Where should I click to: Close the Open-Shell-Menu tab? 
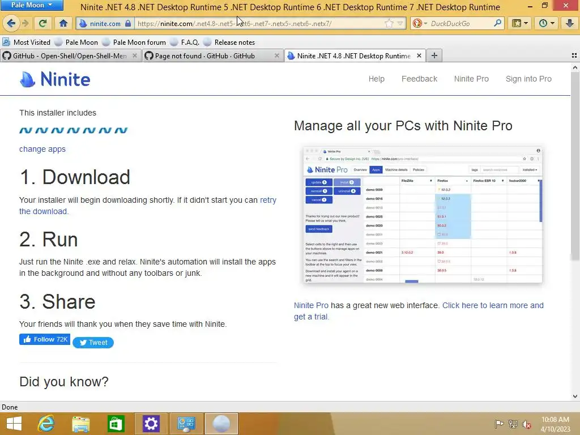(x=135, y=56)
